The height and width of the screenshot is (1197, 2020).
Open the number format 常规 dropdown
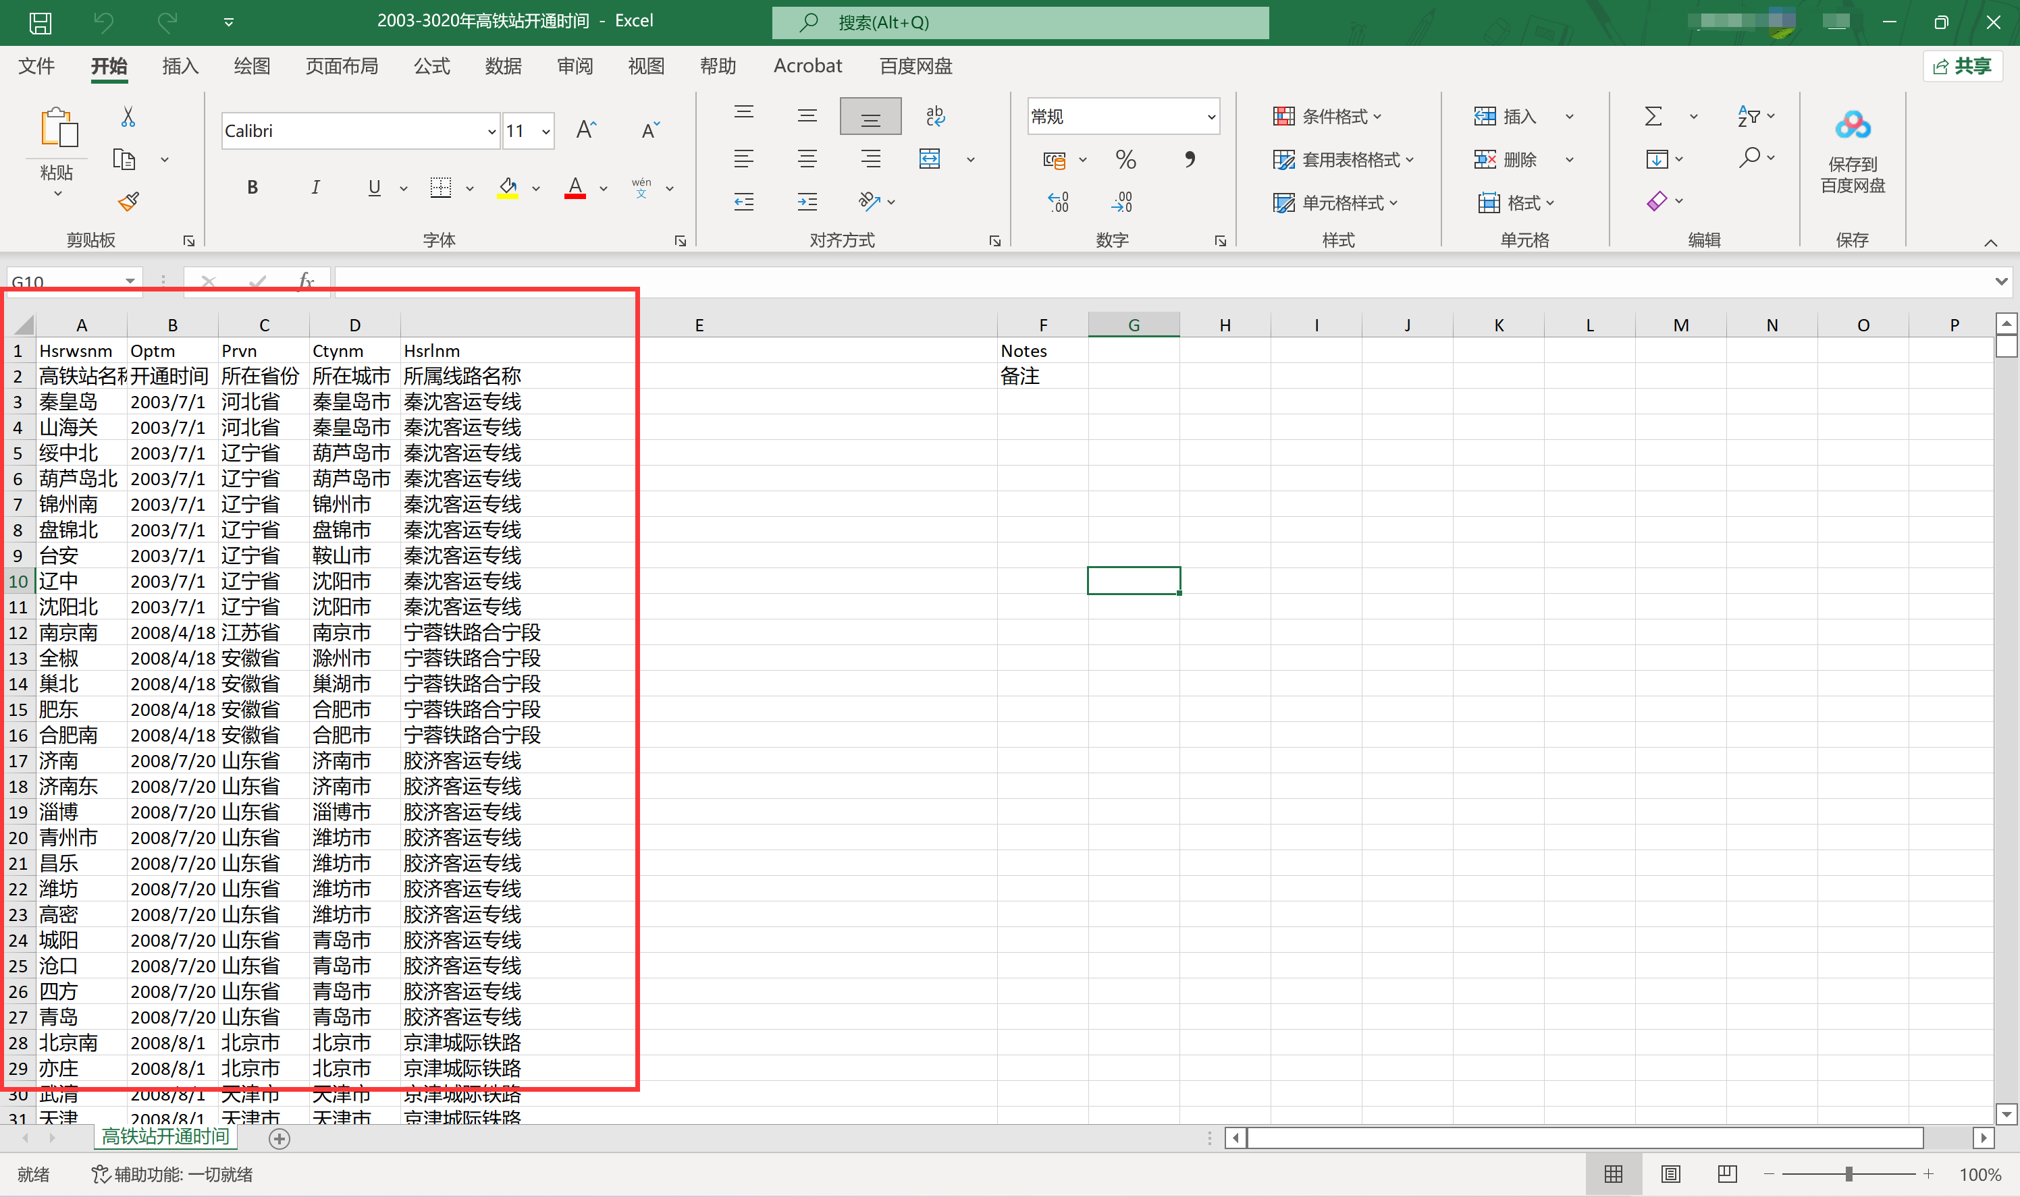1211,117
